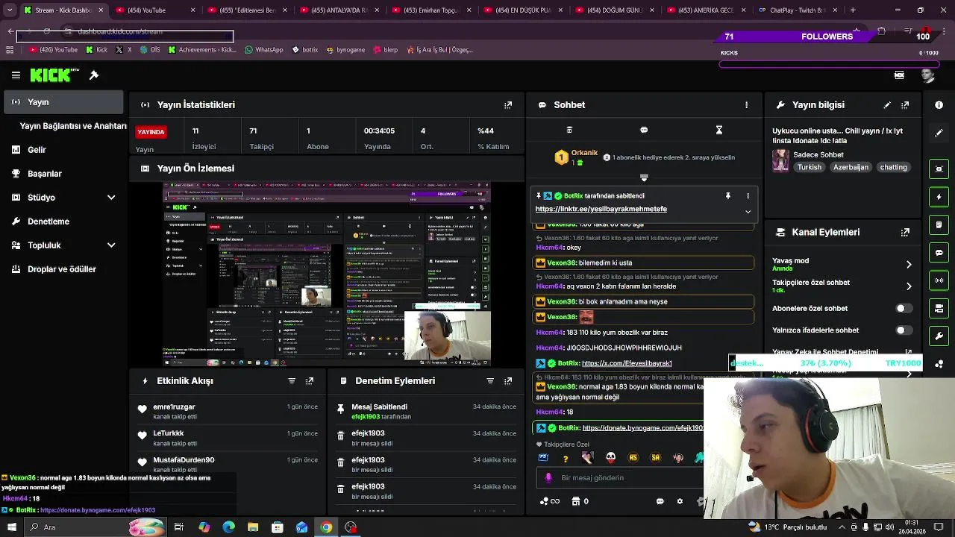The width and height of the screenshot is (955, 537).
Task: Click the purple microphone icon in message box
Action: click(548, 478)
